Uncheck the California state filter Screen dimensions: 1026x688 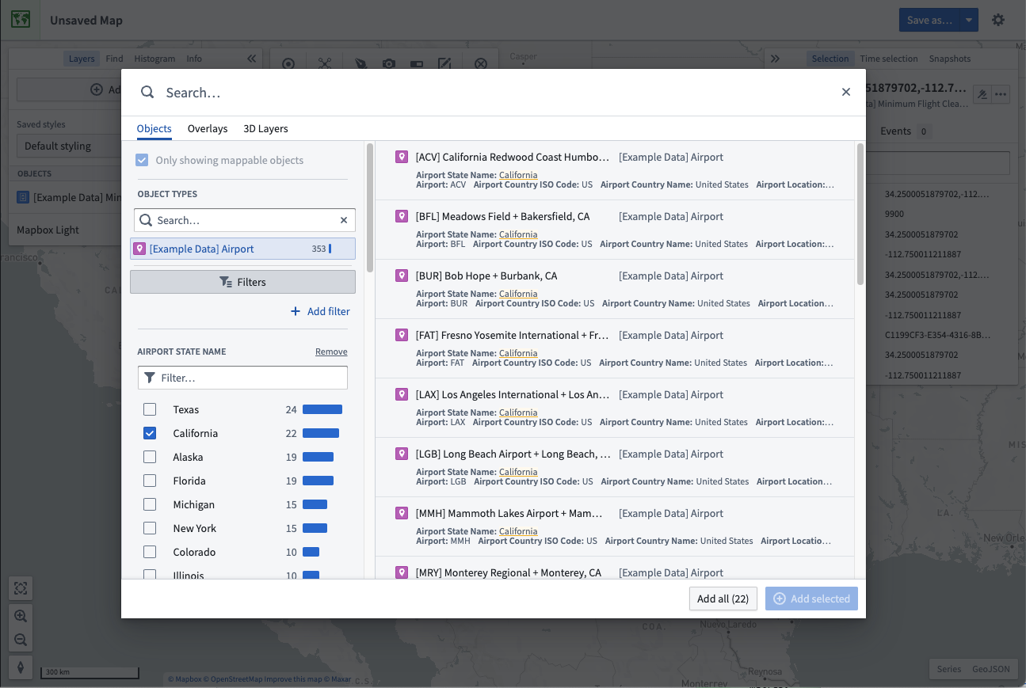tap(150, 433)
